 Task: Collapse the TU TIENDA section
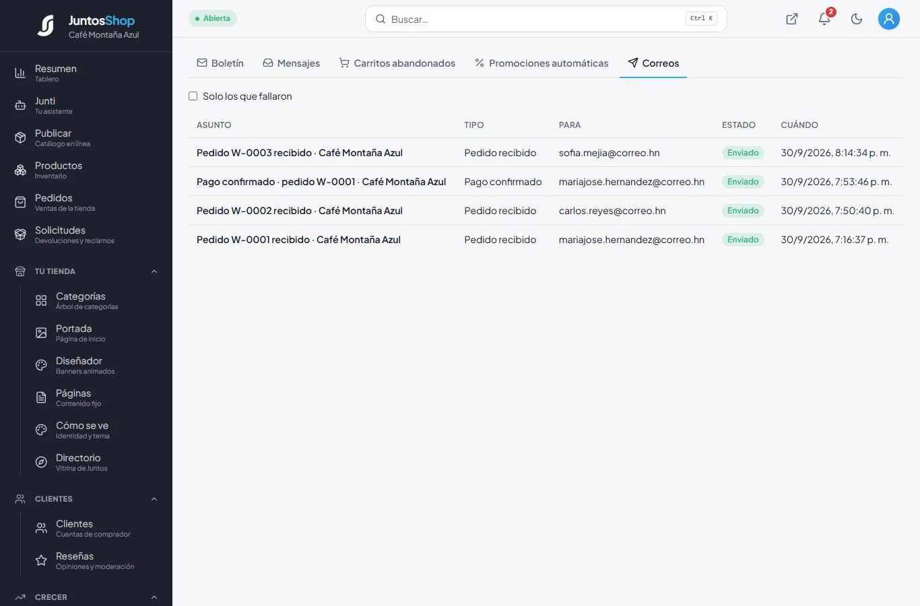[x=154, y=271]
